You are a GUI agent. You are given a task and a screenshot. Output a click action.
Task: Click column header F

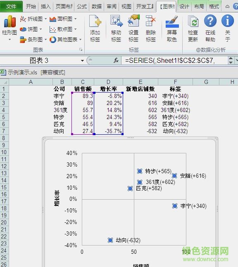175,82
